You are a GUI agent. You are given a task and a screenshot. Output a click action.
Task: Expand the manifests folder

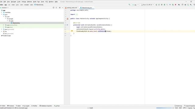click(x=2, y=12)
